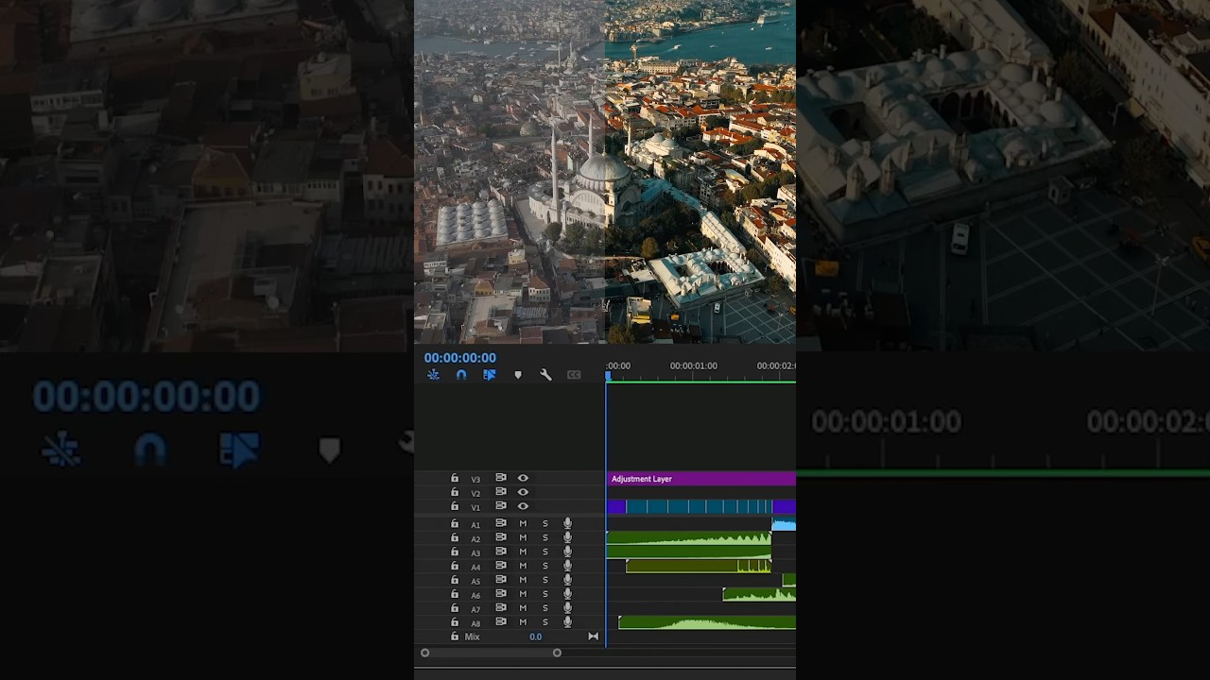This screenshot has width=1210, height=680.
Task: Enable voice-over record on A6
Action: [x=567, y=594]
